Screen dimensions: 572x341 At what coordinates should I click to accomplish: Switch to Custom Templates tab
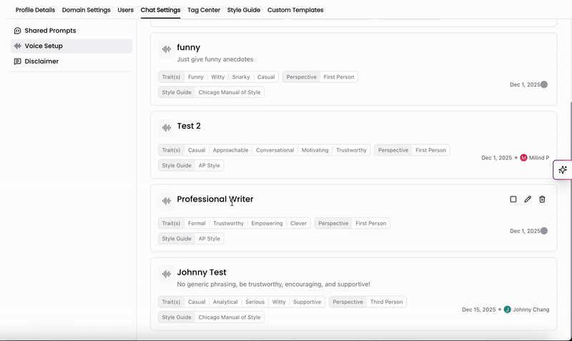pyautogui.click(x=295, y=10)
